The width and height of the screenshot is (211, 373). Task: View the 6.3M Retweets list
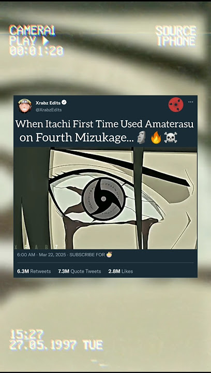point(34,271)
